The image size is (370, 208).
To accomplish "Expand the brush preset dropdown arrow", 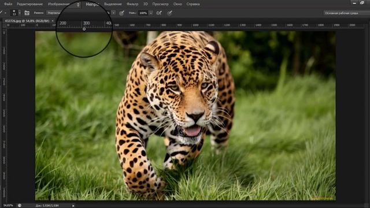I will [x=20, y=13].
